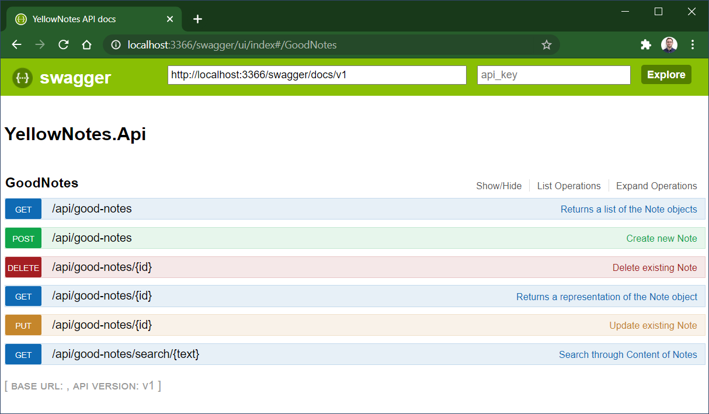Open the DELETE /api/good-notes/{id} path
Screen dimensions: 709x414
[102, 267]
